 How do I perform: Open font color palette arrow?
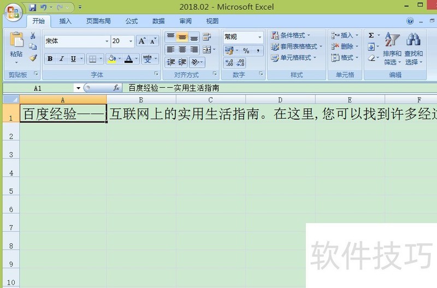(x=136, y=59)
